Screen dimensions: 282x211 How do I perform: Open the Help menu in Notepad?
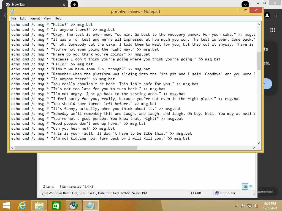pos(58,18)
